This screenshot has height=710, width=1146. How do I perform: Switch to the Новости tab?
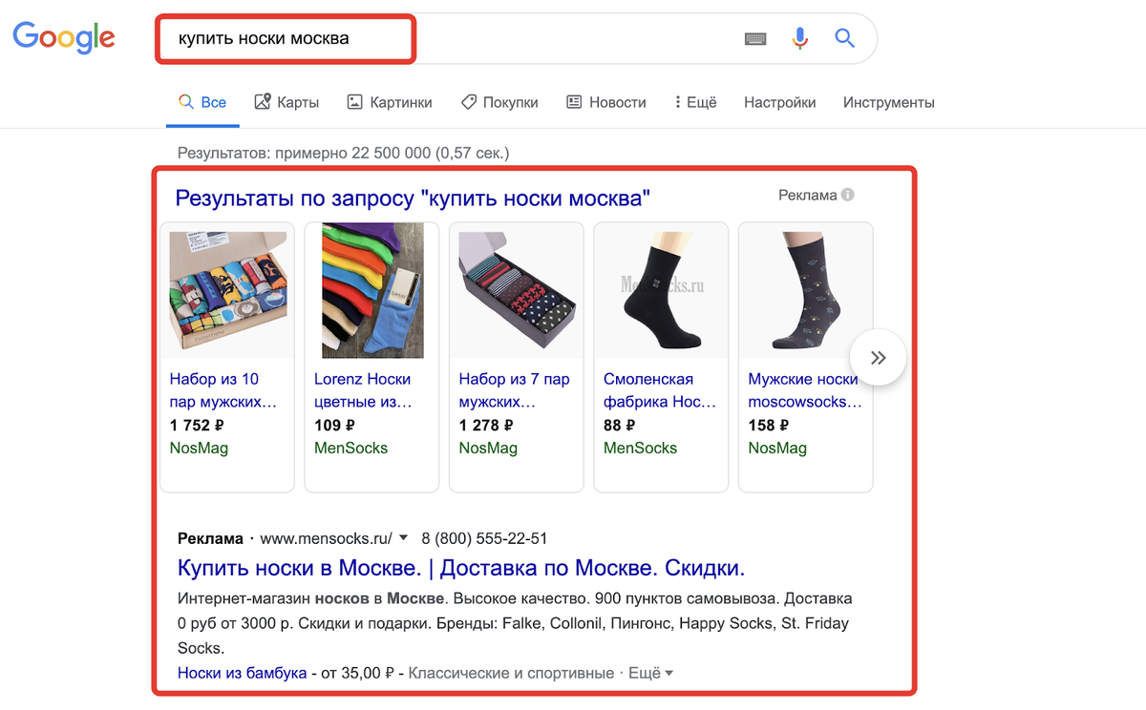click(x=605, y=102)
